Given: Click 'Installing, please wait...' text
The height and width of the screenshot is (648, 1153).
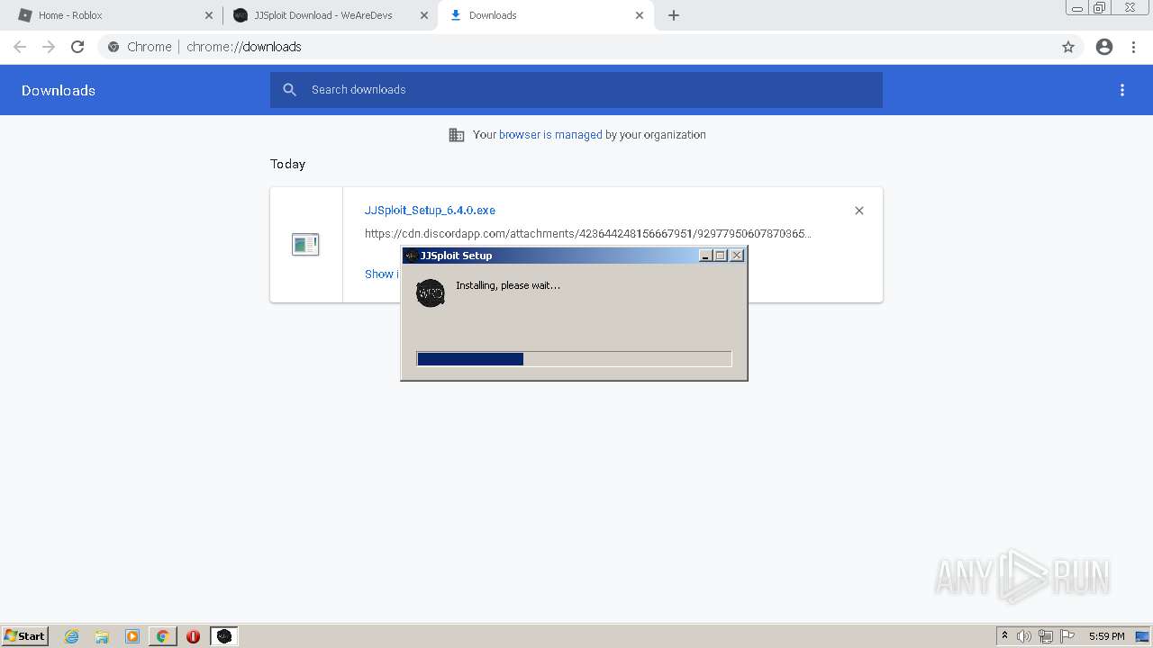Looking at the screenshot, I should coord(508,285).
